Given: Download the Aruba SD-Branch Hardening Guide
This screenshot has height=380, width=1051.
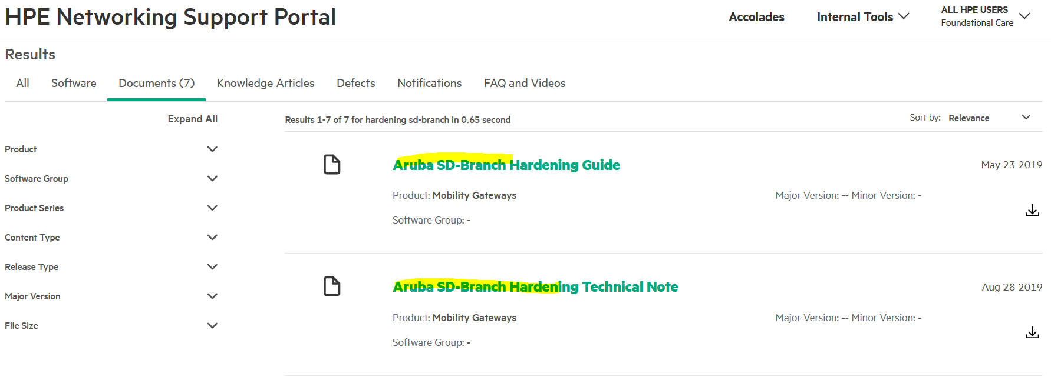Looking at the screenshot, I should click(1032, 211).
